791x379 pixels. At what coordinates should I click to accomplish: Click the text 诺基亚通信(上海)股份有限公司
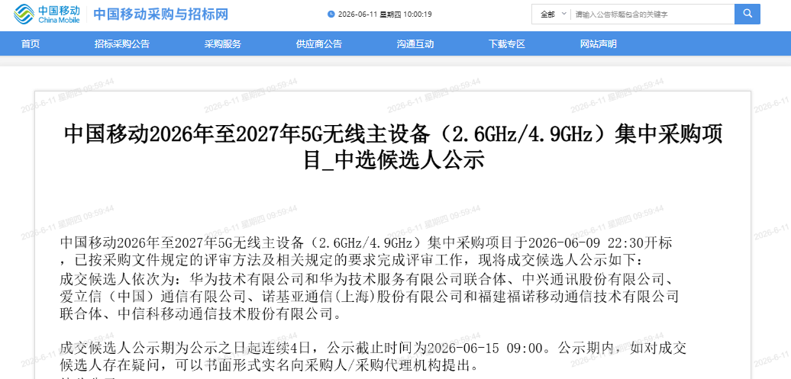click(x=361, y=297)
